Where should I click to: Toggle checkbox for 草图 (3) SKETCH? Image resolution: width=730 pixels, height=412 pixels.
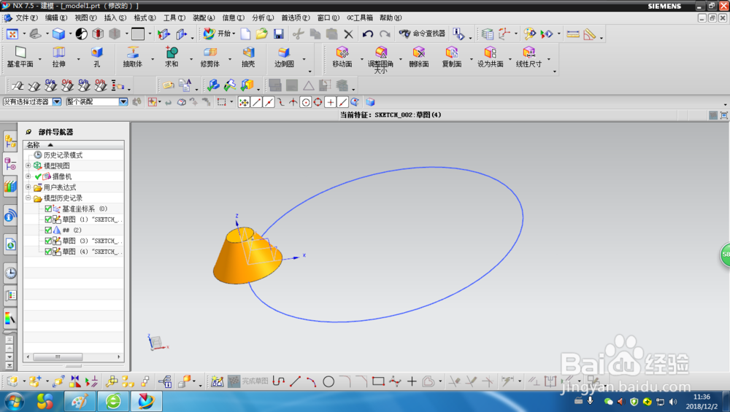point(48,241)
